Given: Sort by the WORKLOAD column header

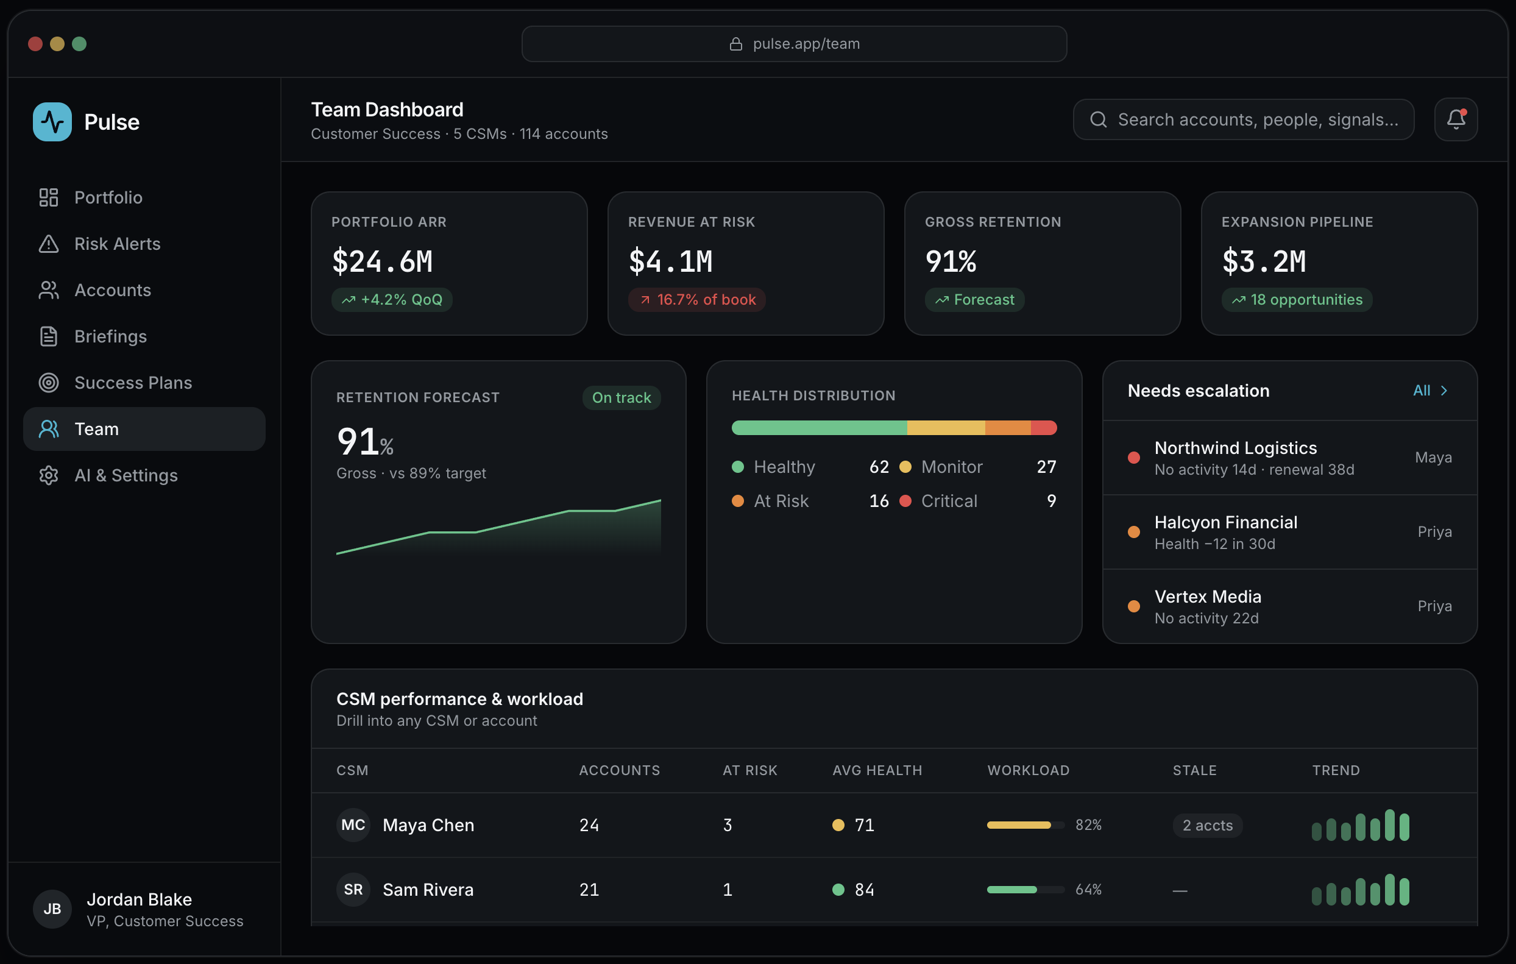Looking at the screenshot, I should (x=1028, y=770).
